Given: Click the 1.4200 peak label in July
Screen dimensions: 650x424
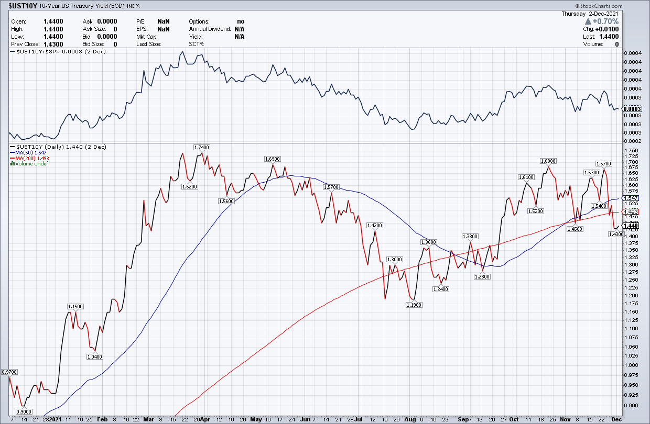Looking at the screenshot, I should pyautogui.click(x=375, y=225).
